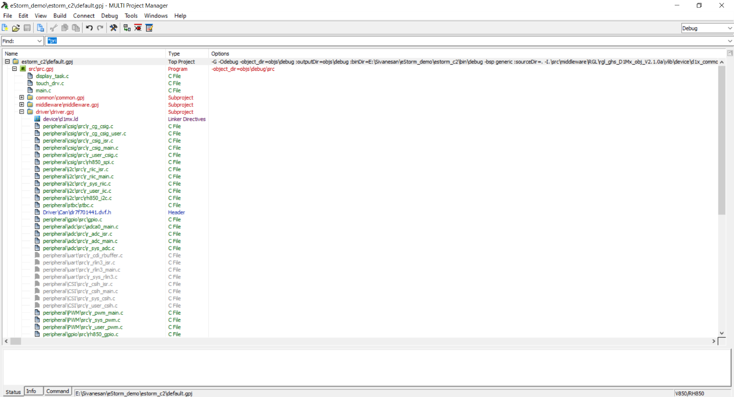Click the vertical scrollbar up arrow

click(722, 62)
